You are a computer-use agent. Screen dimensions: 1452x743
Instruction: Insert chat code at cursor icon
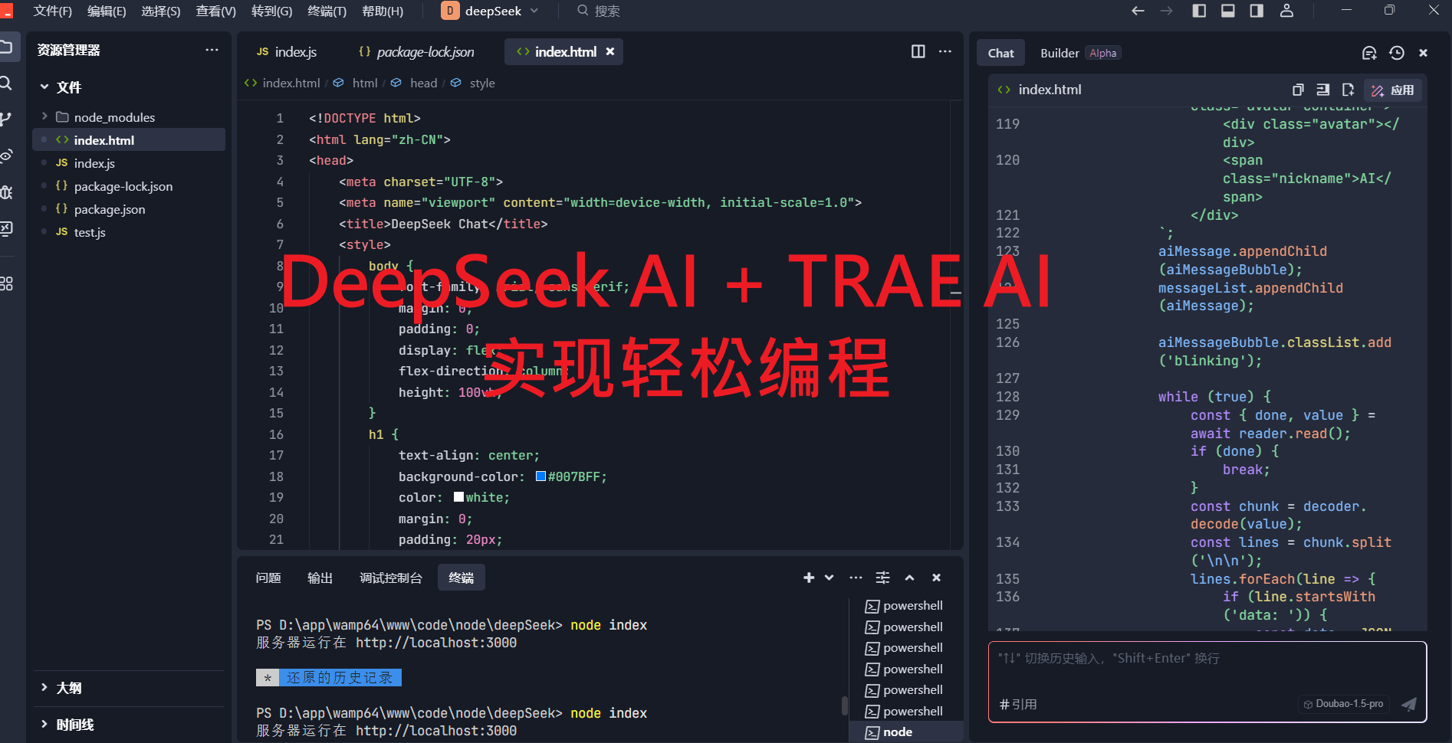click(x=1323, y=90)
